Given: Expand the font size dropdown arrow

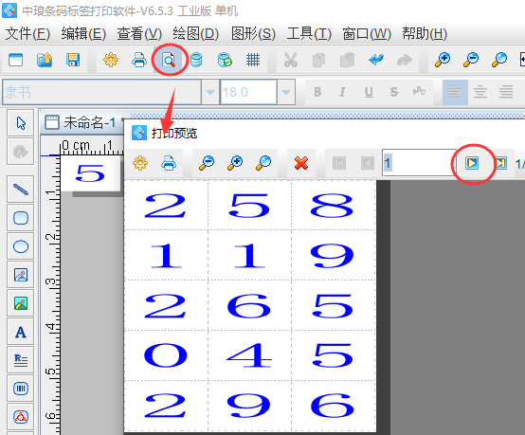Looking at the screenshot, I should pos(286,92).
